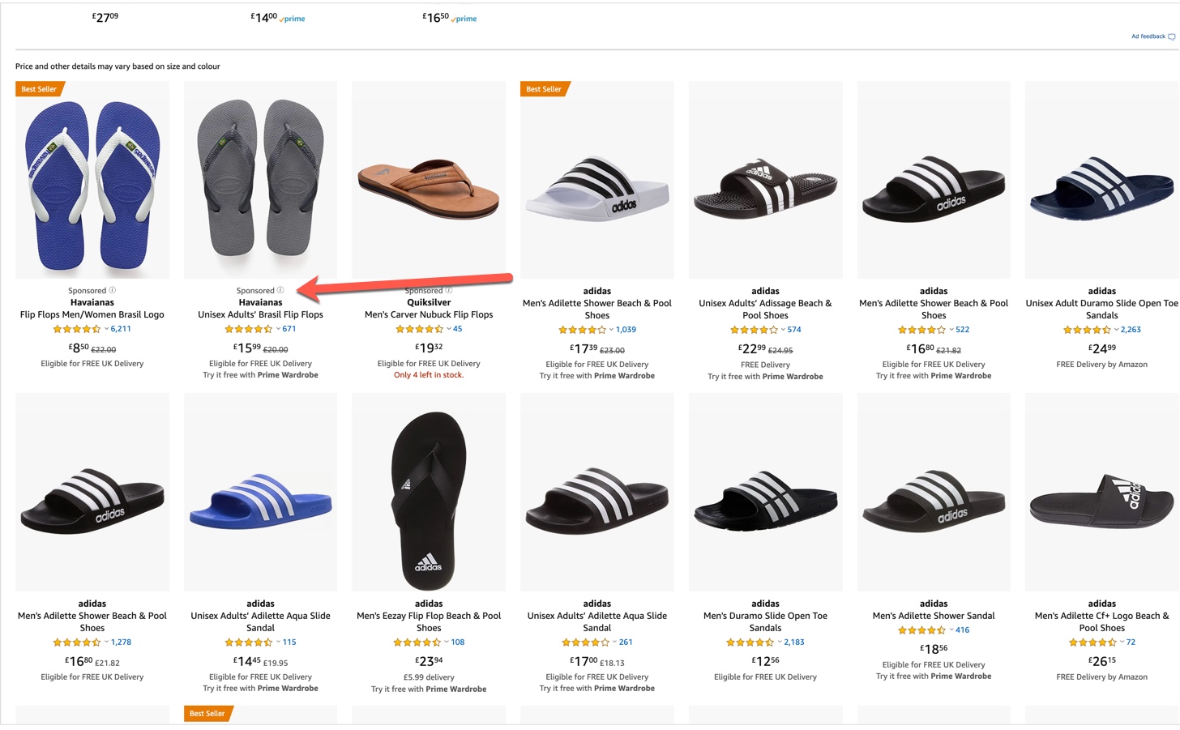The width and height of the screenshot is (1180, 730).
Task: Expand the rating chevron next to 6,211 reviews
Action: (106, 329)
